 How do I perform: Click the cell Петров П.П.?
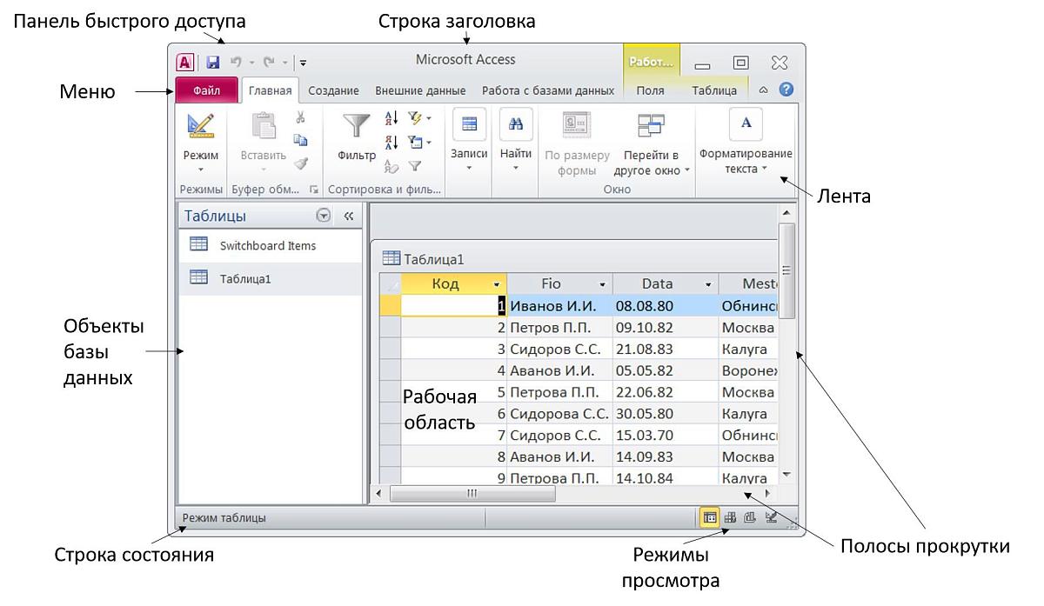coord(560,328)
